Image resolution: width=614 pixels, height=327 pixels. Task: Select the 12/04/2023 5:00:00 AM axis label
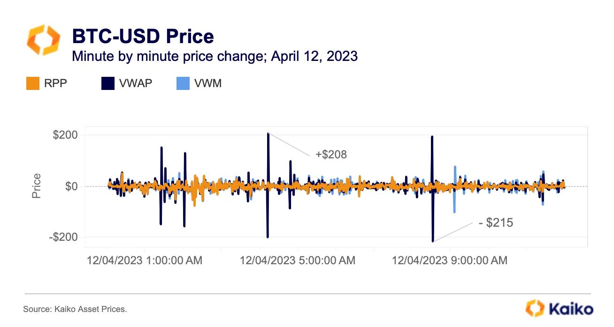coord(298,260)
